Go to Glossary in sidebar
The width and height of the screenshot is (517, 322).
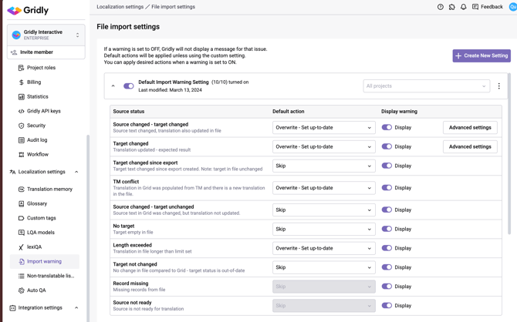pyautogui.click(x=37, y=203)
